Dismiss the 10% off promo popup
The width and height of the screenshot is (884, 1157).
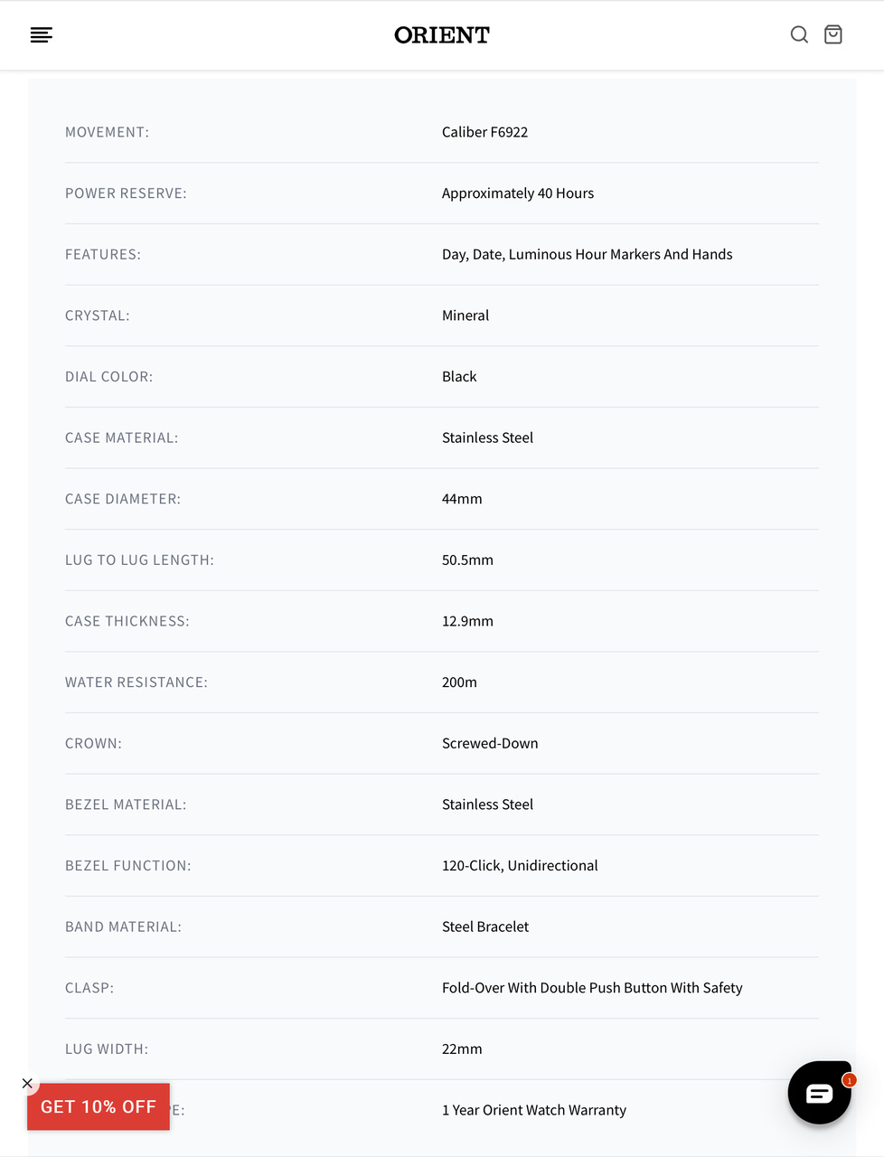[x=27, y=1083]
